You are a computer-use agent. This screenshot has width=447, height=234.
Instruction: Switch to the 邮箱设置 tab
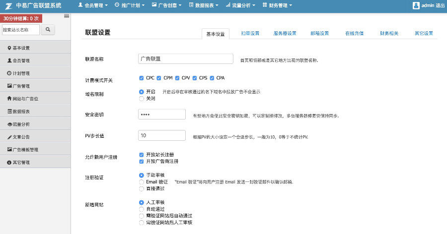pyautogui.click(x=319, y=33)
